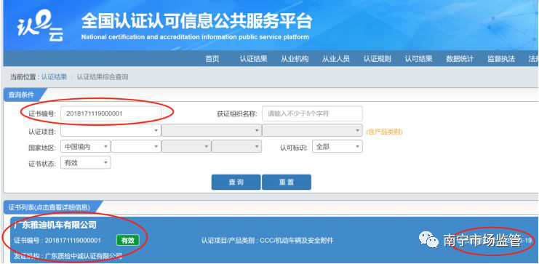Expand the 认可标识 全部 dropdown
This screenshot has height=264, width=539.
[338, 146]
